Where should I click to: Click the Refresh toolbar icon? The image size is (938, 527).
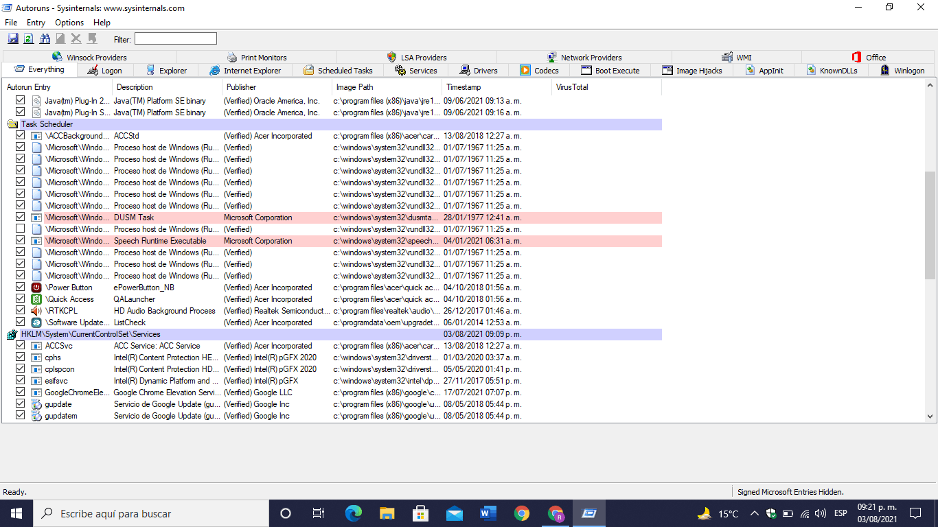coord(29,39)
